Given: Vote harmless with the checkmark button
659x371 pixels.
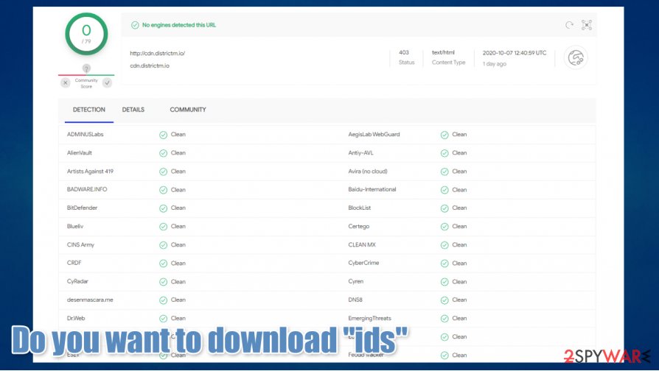Looking at the screenshot, I should [x=108, y=82].
